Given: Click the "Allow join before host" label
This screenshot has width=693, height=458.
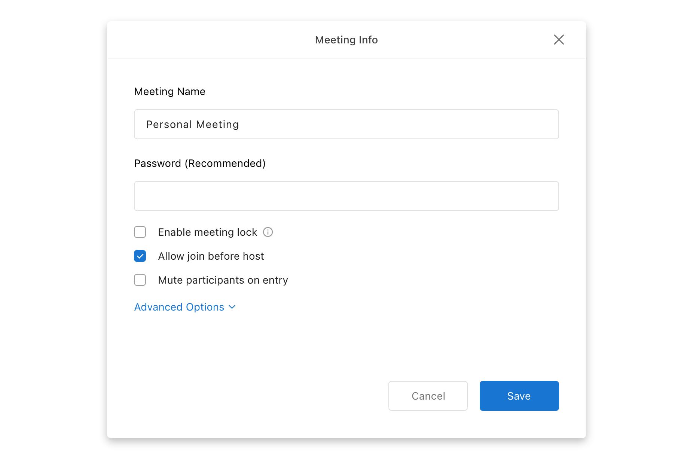Looking at the screenshot, I should [211, 256].
